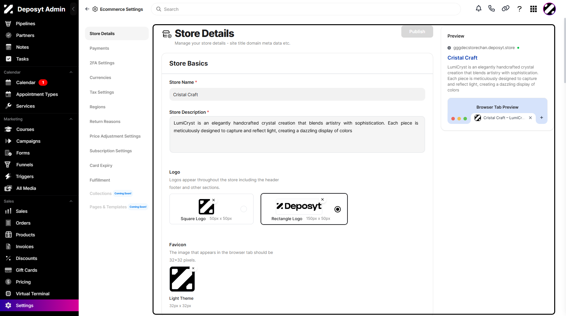Remove the square logo image
566x316 pixels.
[214, 200]
